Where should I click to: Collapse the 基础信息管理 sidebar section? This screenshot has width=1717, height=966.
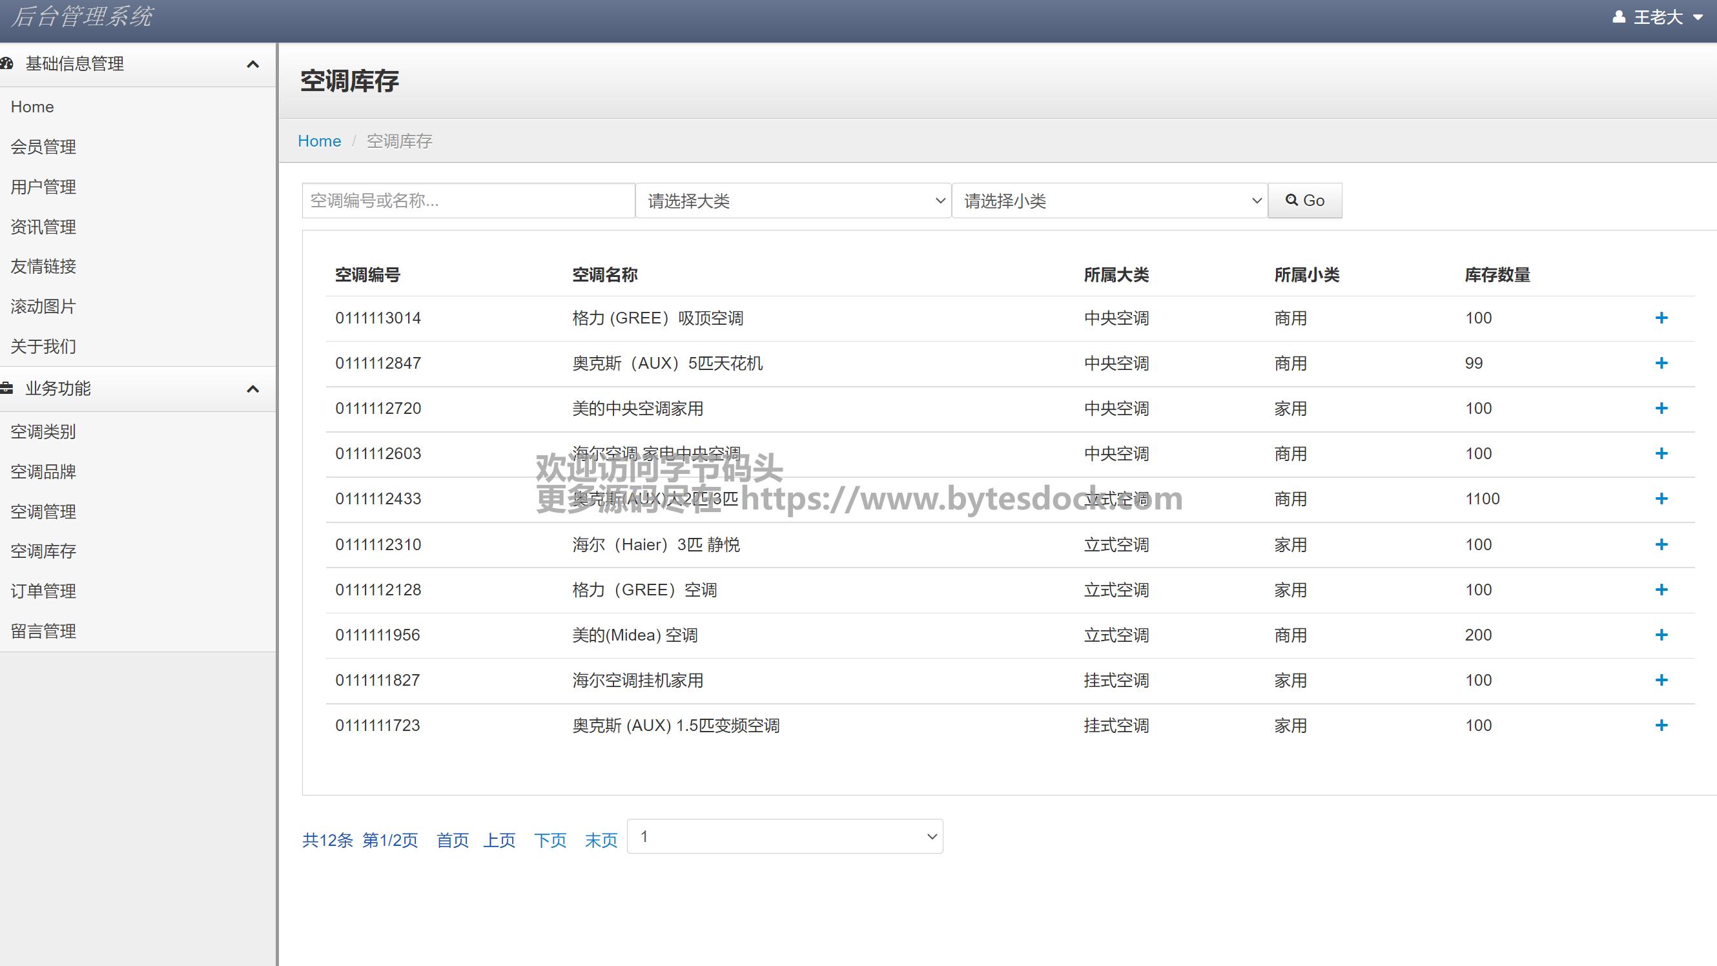(x=252, y=64)
